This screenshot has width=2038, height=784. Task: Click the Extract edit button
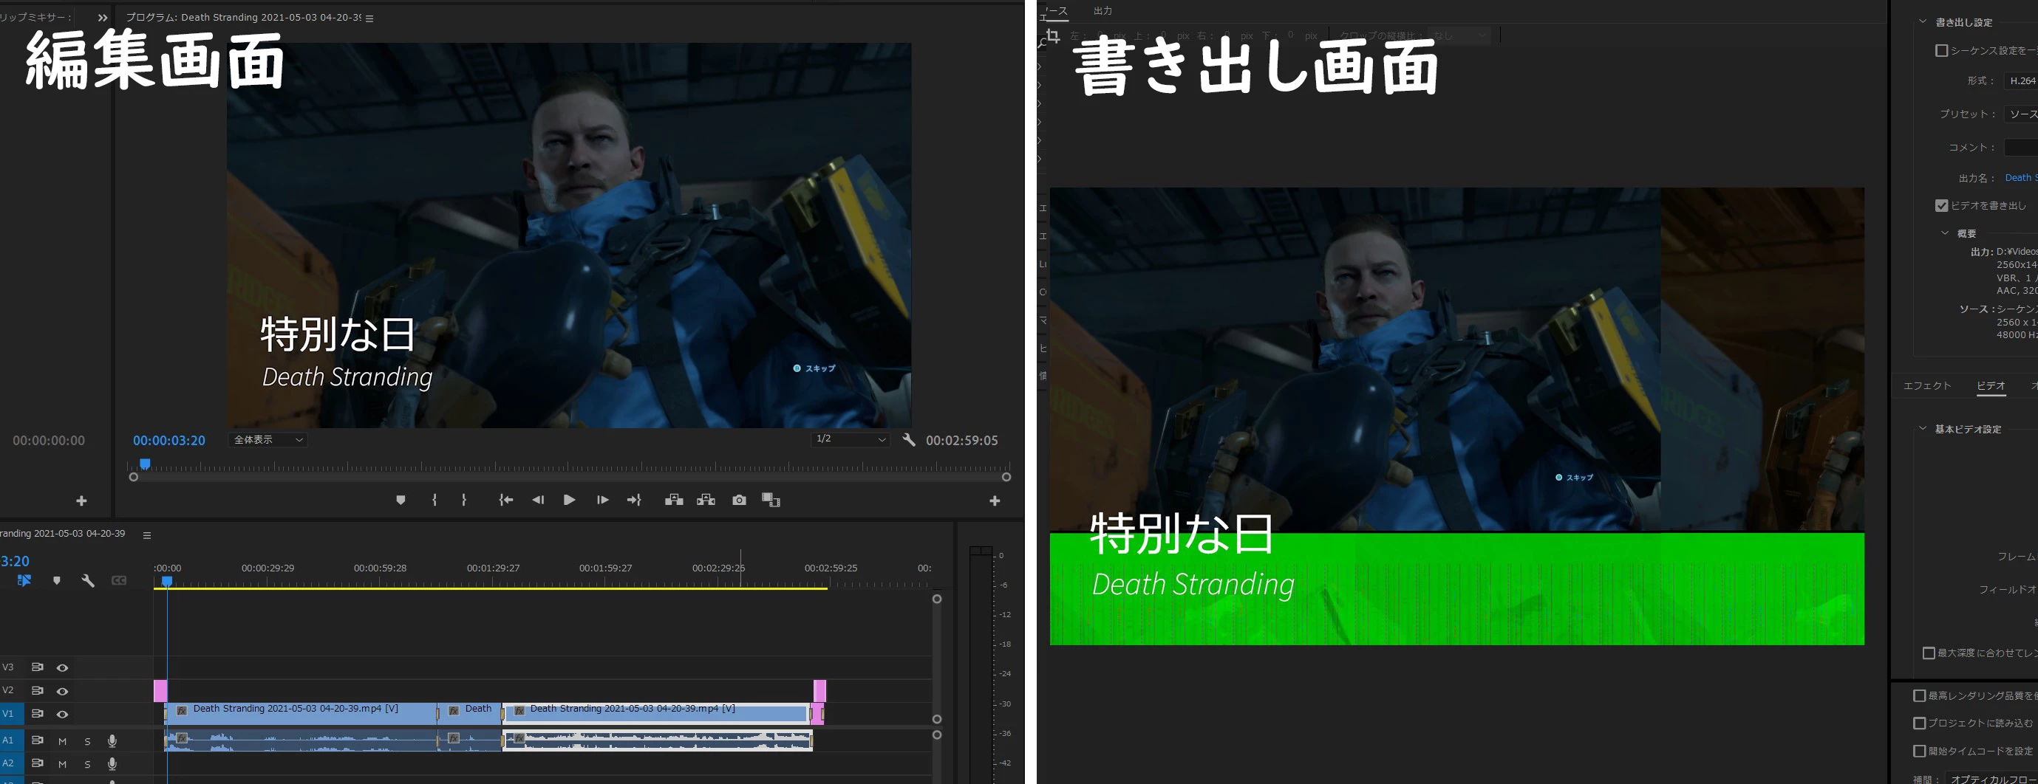706,501
